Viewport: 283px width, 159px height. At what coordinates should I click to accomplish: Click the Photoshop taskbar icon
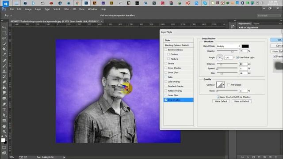[86, 3]
